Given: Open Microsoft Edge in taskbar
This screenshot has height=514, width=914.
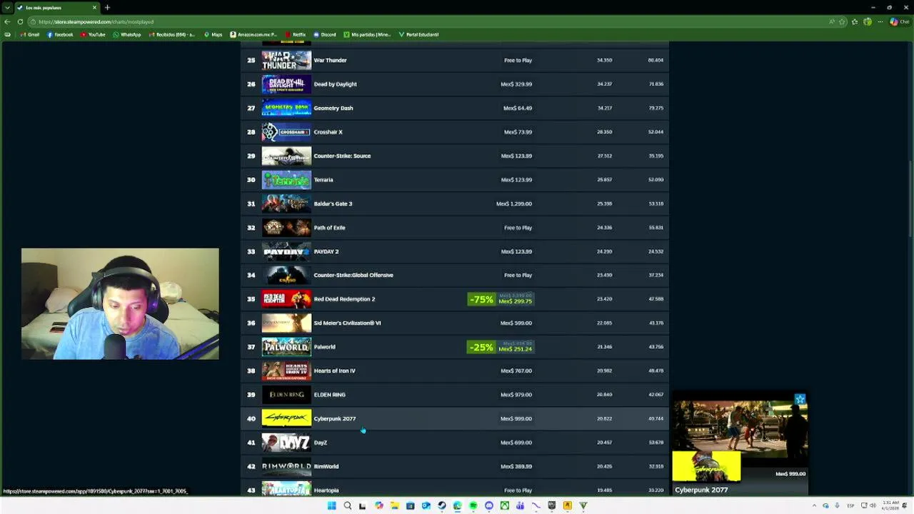Looking at the screenshot, I should pos(458,505).
